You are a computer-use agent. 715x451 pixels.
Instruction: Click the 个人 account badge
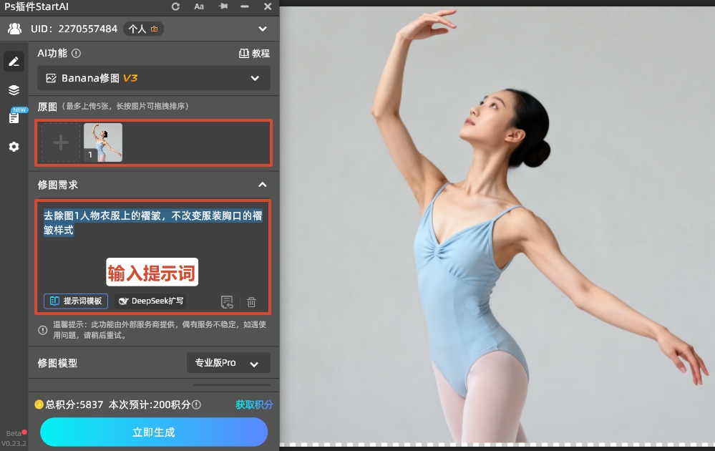pyautogui.click(x=145, y=29)
